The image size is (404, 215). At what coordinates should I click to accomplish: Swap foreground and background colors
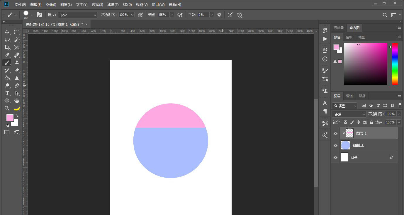17,116
